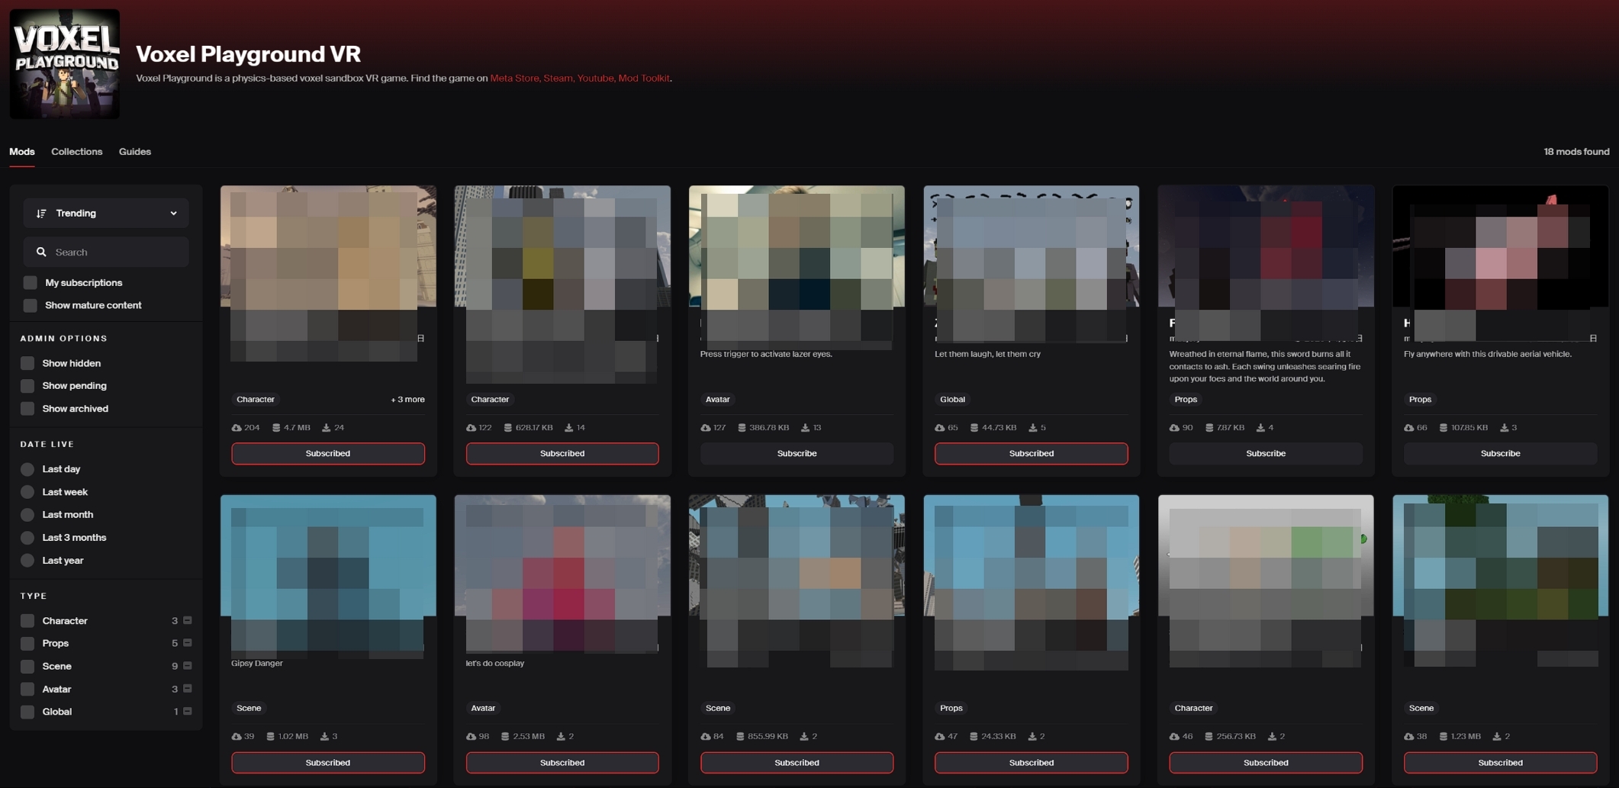1619x788 pixels.
Task: Open the Collections tab
Action: tap(76, 152)
